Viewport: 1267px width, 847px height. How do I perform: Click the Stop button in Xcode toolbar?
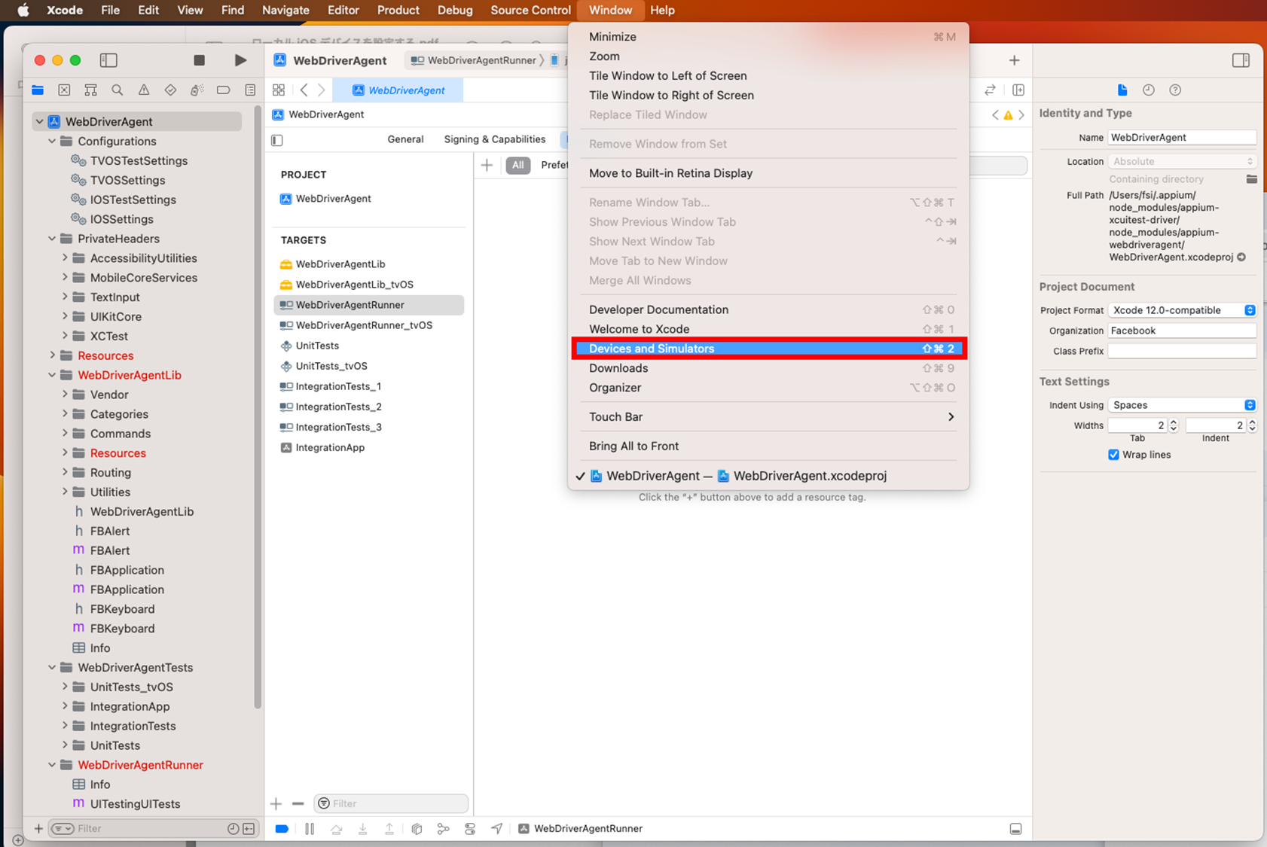[x=199, y=60]
